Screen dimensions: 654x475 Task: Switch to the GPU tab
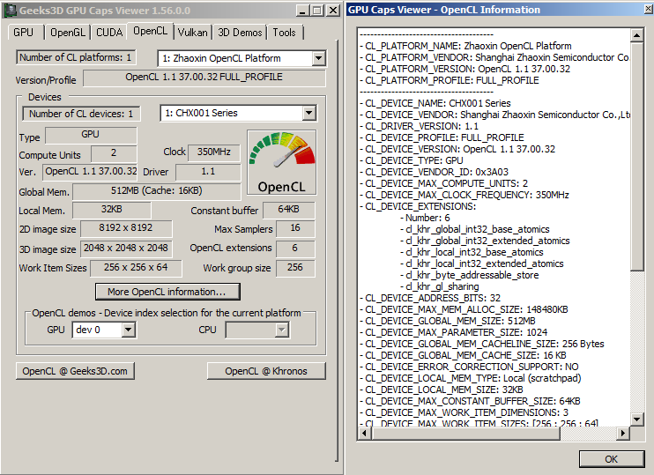(23, 33)
